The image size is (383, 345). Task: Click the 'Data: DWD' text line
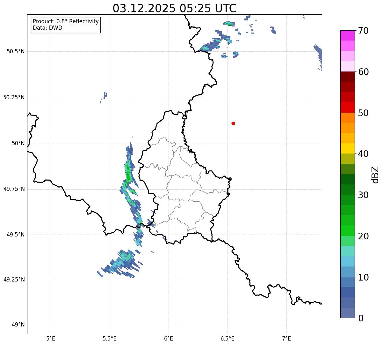[47, 28]
